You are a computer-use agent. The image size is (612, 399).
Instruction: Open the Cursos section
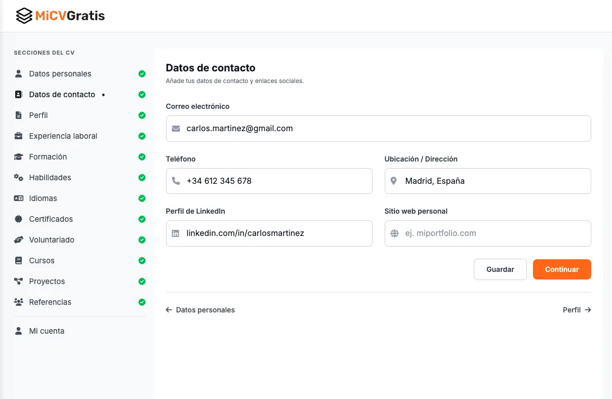pos(43,260)
